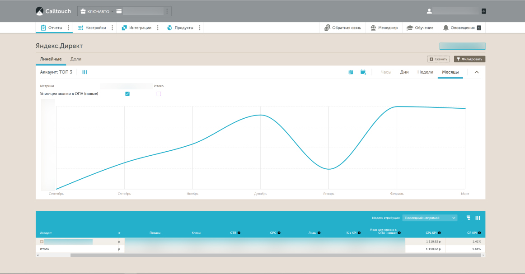This screenshot has width=525, height=274.
Task: Switch to the Линейные tab
Action: 51,59
